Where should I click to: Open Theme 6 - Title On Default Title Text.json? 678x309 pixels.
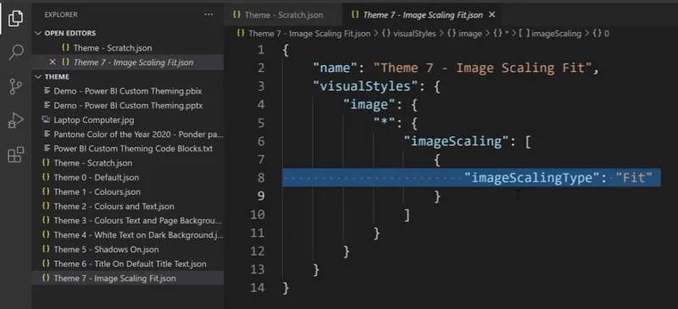click(x=128, y=263)
